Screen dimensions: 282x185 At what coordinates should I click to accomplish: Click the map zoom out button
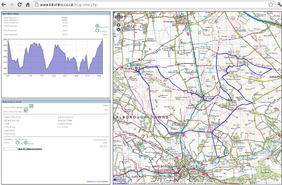coord(119,29)
